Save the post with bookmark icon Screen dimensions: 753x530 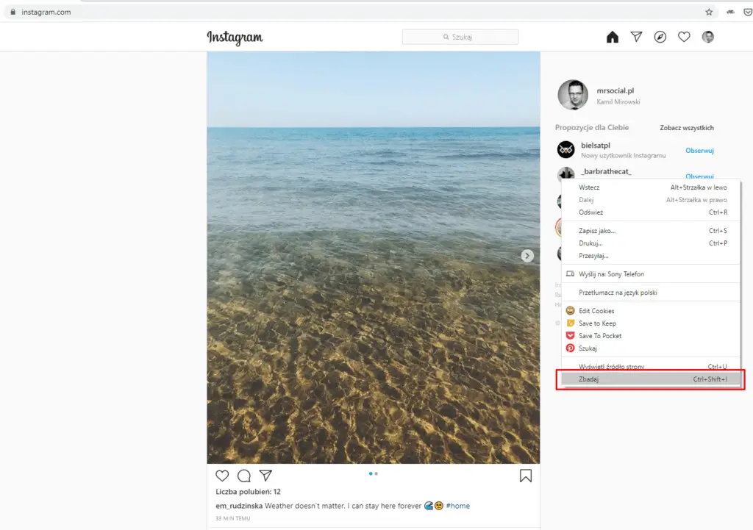(526, 476)
